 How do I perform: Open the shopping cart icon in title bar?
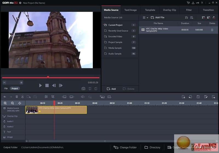tap(188, 3)
